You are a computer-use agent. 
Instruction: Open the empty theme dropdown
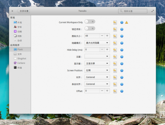click(x=97, y=57)
